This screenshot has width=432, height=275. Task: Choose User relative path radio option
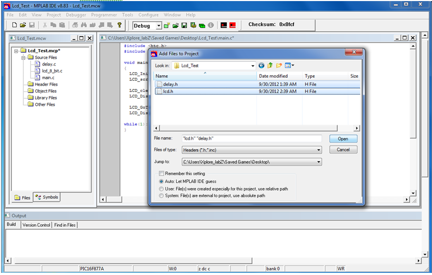click(x=161, y=189)
